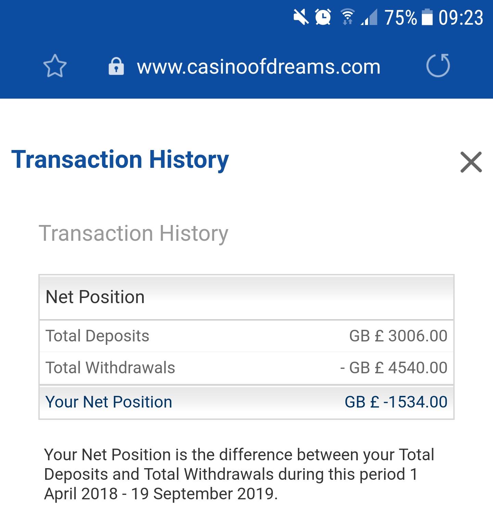Tap the battery indicator icon
This screenshot has height=525, width=493.
(x=427, y=17)
